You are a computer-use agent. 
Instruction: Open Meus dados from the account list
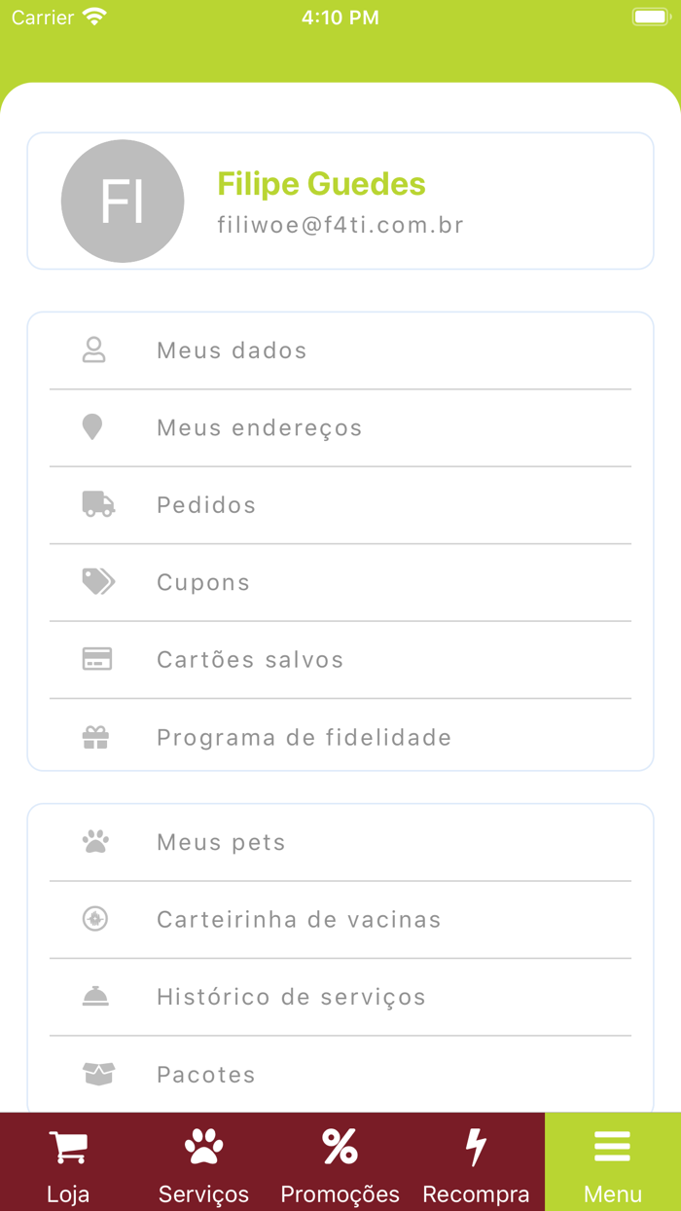click(x=232, y=350)
